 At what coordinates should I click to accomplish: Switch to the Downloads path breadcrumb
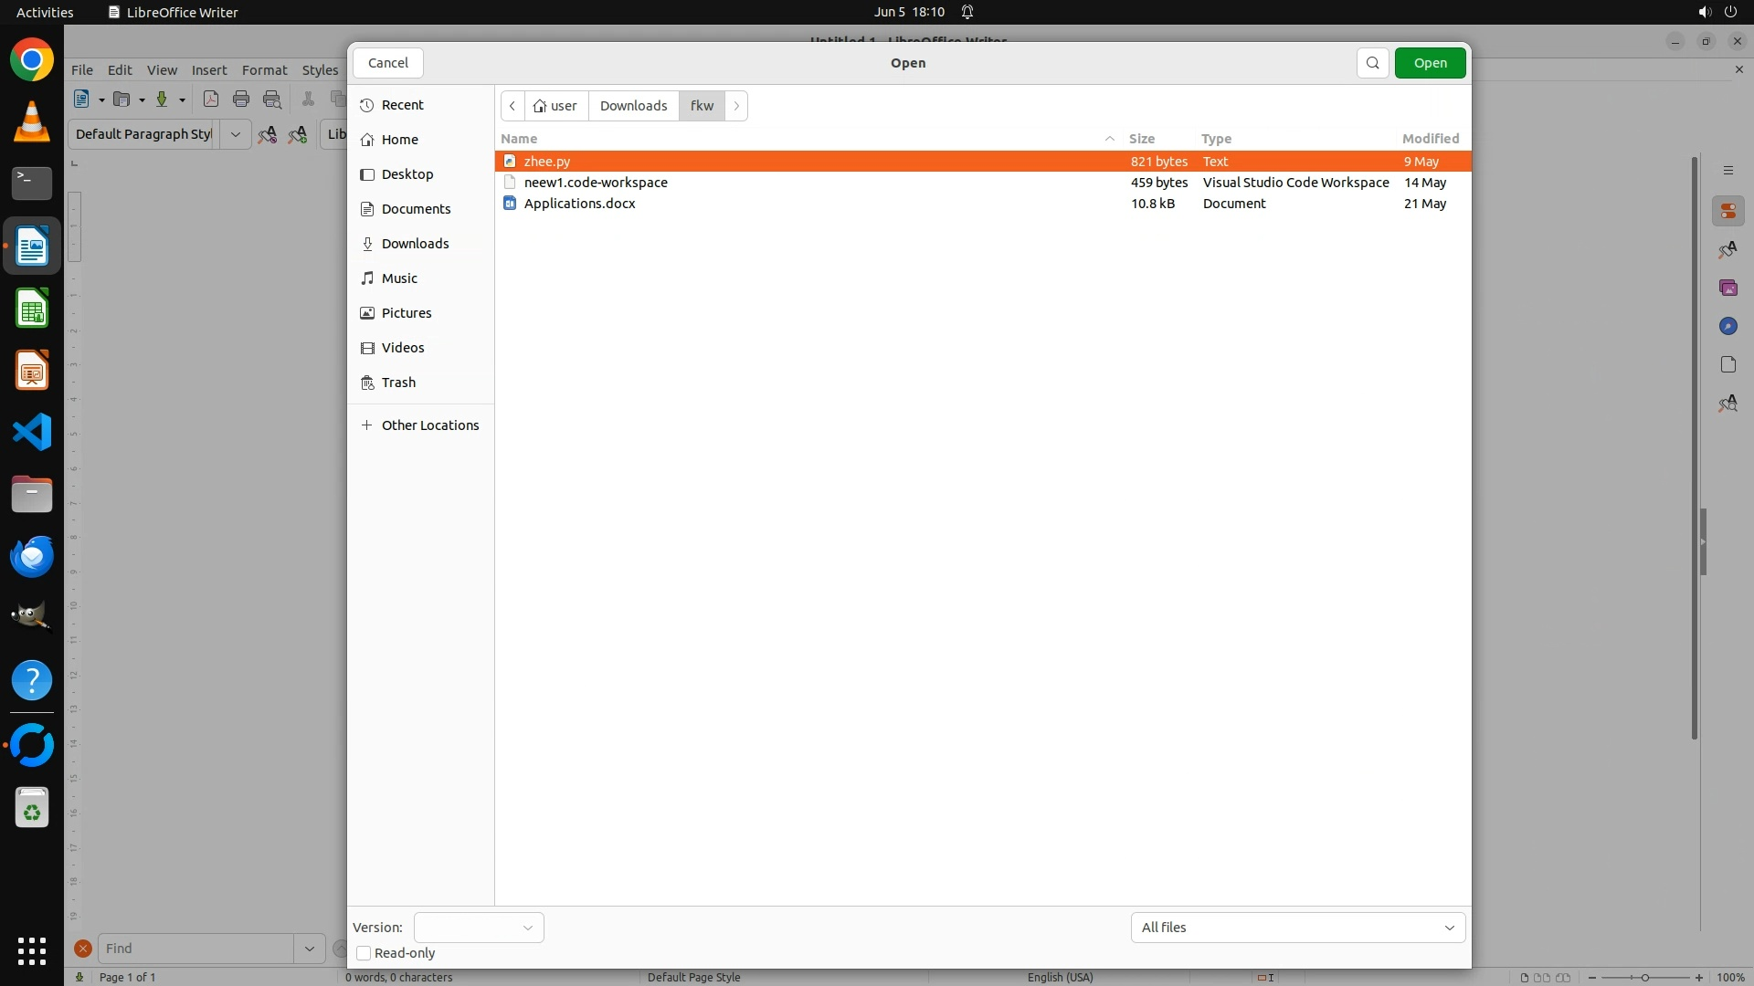click(633, 106)
